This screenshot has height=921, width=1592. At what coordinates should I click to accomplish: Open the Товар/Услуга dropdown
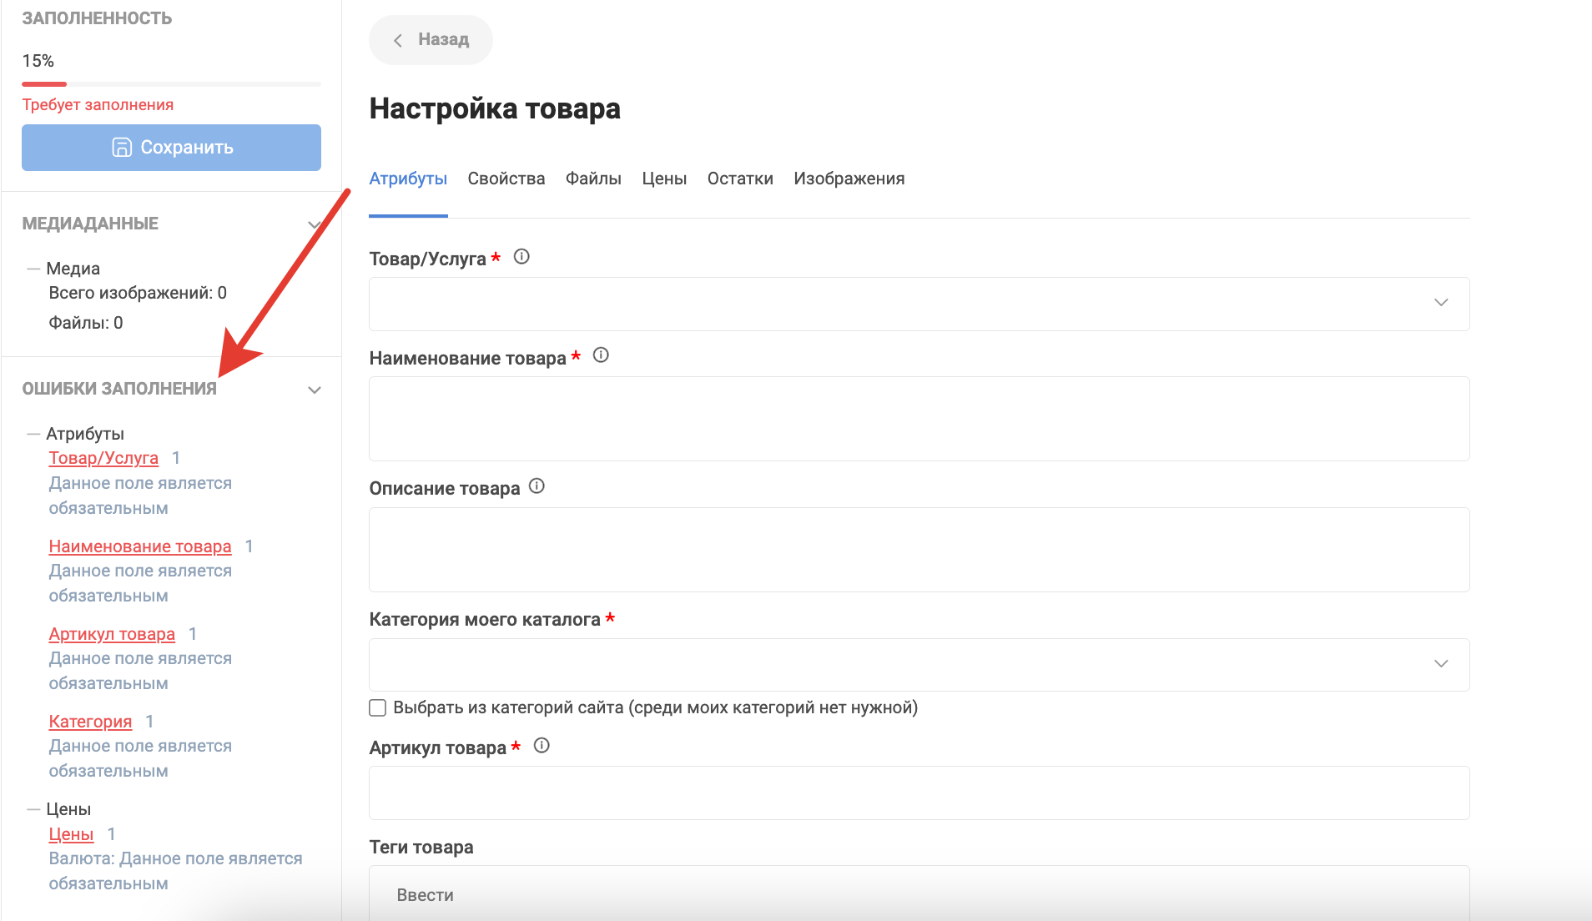[x=918, y=304]
